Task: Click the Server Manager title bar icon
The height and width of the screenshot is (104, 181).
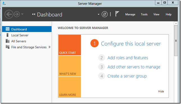Action: [x=4, y=3]
